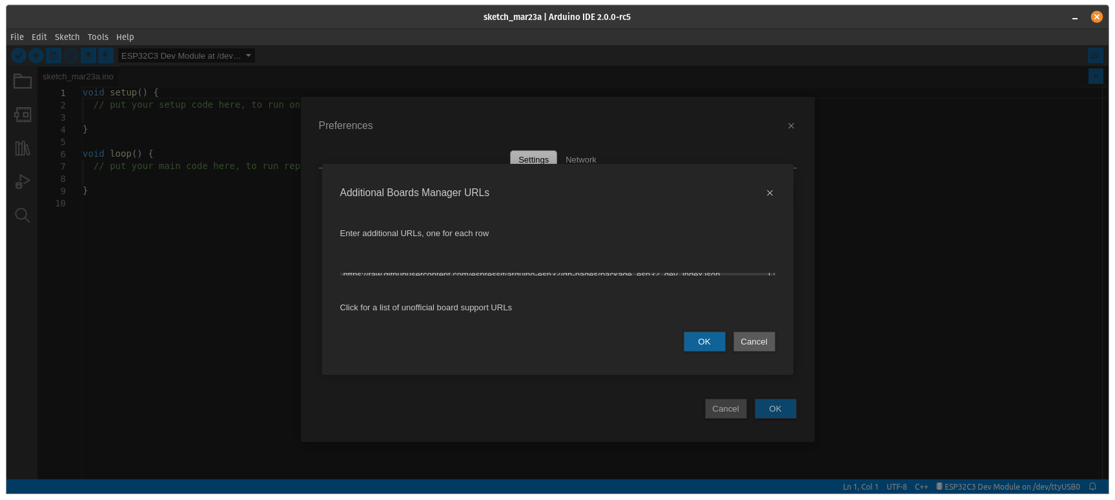Viewport: 1115px width, 500px height.
Task: Switch to the Network tab in Preferences
Action: click(581, 159)
